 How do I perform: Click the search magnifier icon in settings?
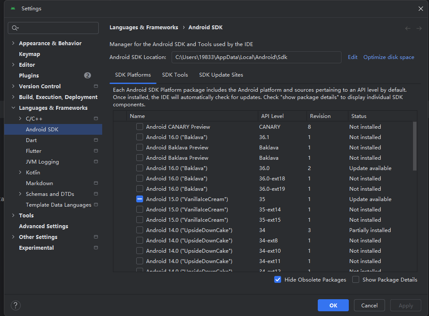(15, 28)
